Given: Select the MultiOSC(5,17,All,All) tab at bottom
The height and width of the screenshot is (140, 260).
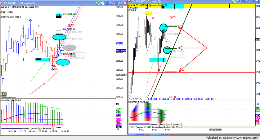Looking at the screenshot, I should point(175,127).
